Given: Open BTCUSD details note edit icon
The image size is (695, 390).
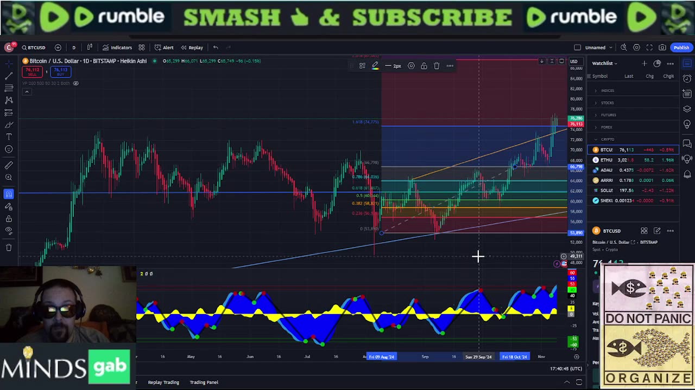Looking at the screenshot, I should (657, 231).
